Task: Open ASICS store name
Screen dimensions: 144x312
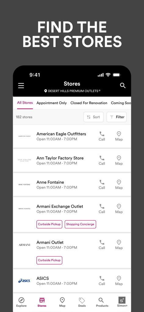Action: 43,278
